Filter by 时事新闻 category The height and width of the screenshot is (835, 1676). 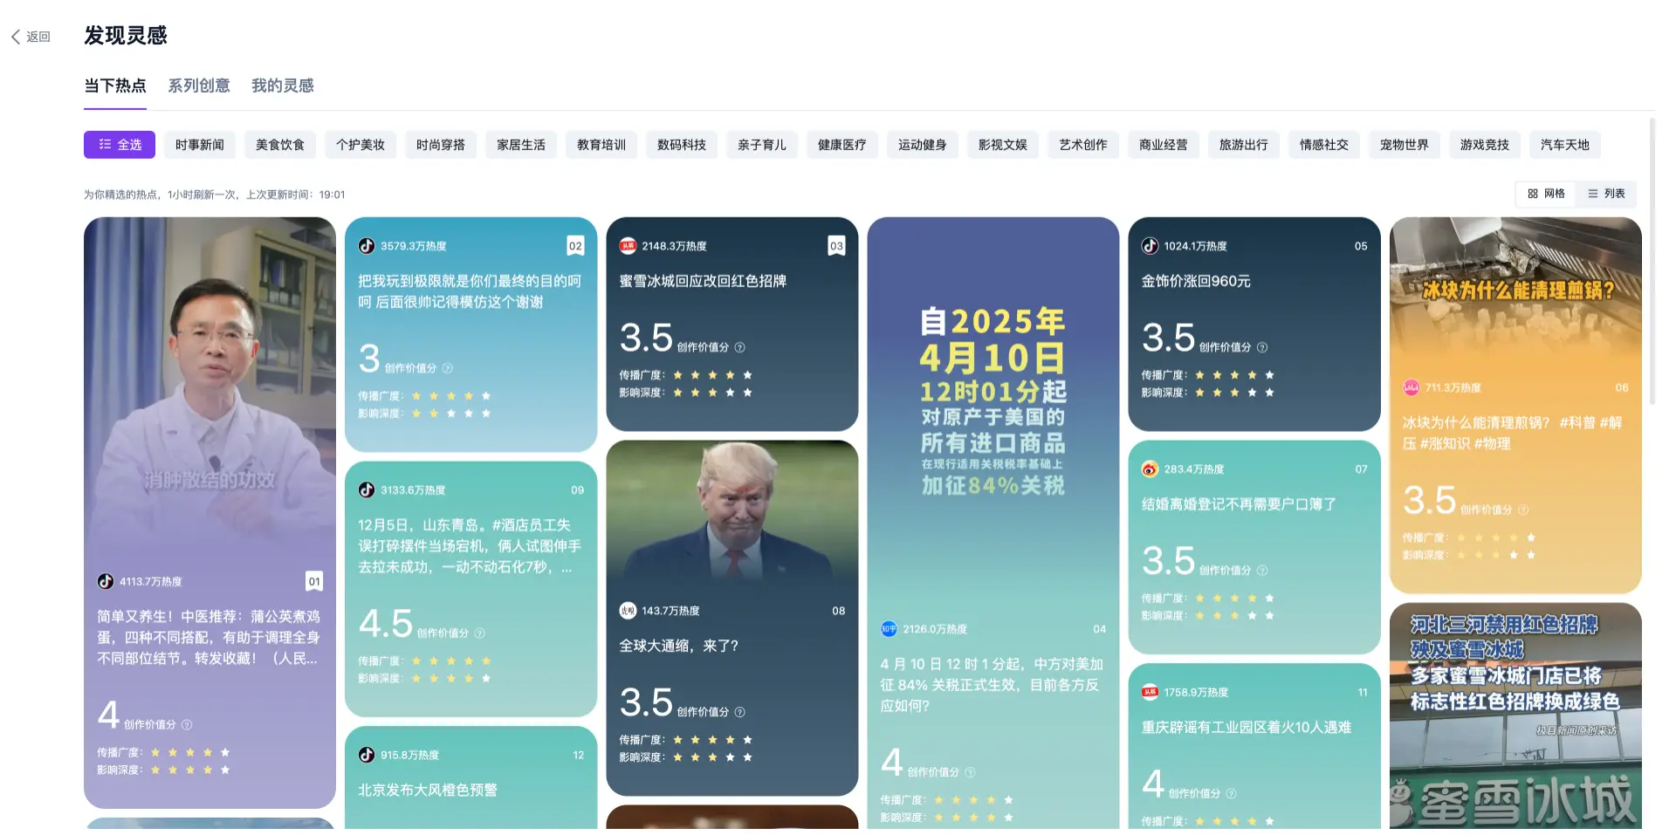click(200, 145)
